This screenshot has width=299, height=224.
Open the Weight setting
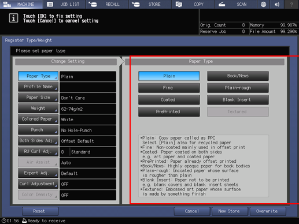[38, 109]
